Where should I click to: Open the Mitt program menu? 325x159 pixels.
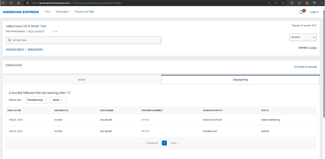tap(62, 12)
